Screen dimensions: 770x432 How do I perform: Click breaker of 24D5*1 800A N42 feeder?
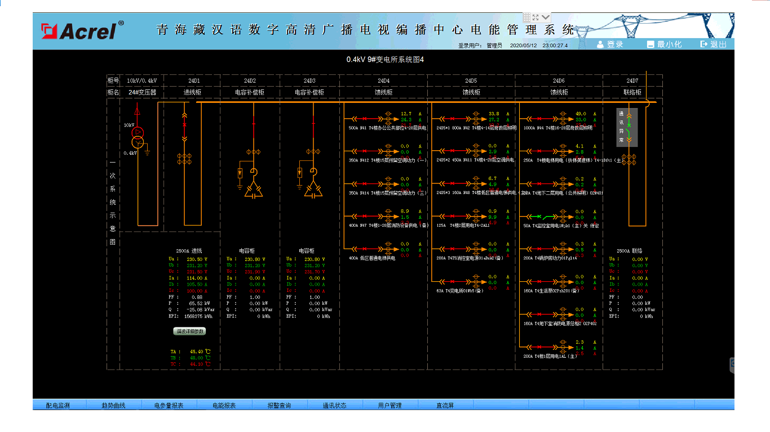coord(453,119)
